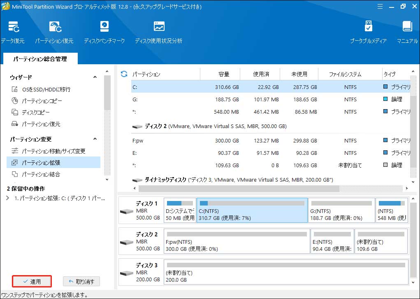Screen dimensions: 420x299
Task: Select OSをSSD/HDDに移行 wizard
Action: [x=46, y=89]
